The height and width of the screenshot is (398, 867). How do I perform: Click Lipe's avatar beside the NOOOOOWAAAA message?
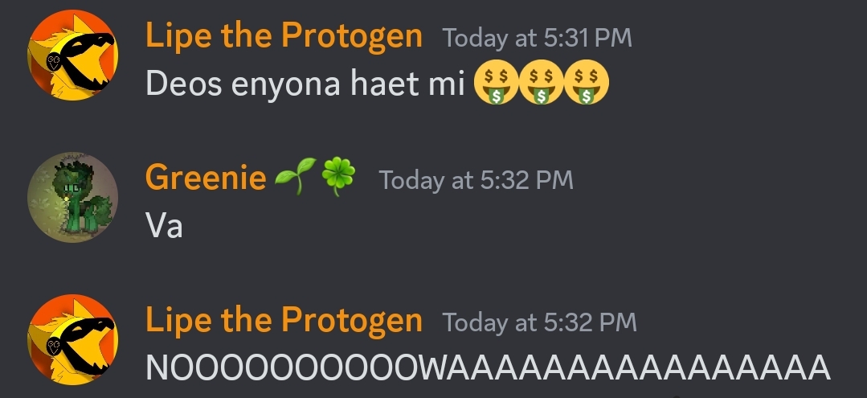[x=72, y=339]
